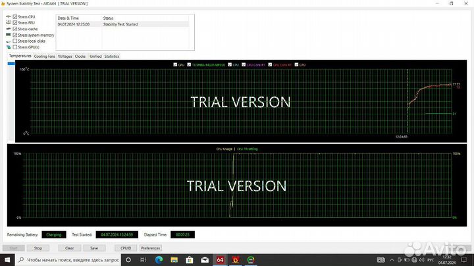View the Statistics tab
This screenshot has height=266, width=474.
tap(111, 56)
